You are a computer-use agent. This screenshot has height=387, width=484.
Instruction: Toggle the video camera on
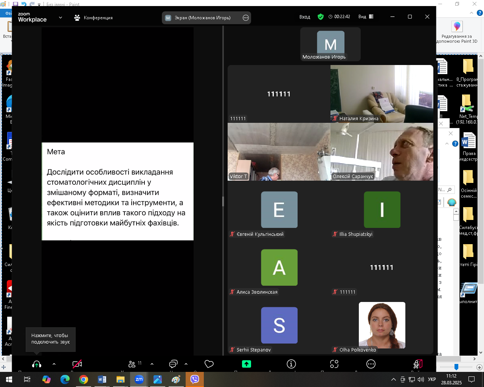click(x=77, y=364)
